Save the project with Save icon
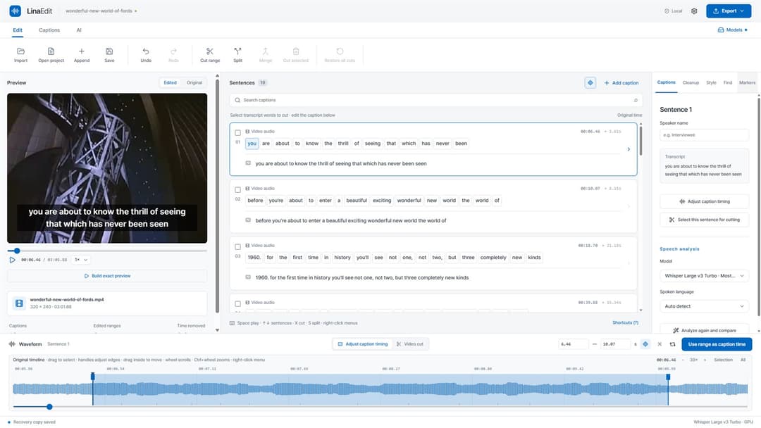The height and width of the screenshot is (428, 761). (109, 51)
